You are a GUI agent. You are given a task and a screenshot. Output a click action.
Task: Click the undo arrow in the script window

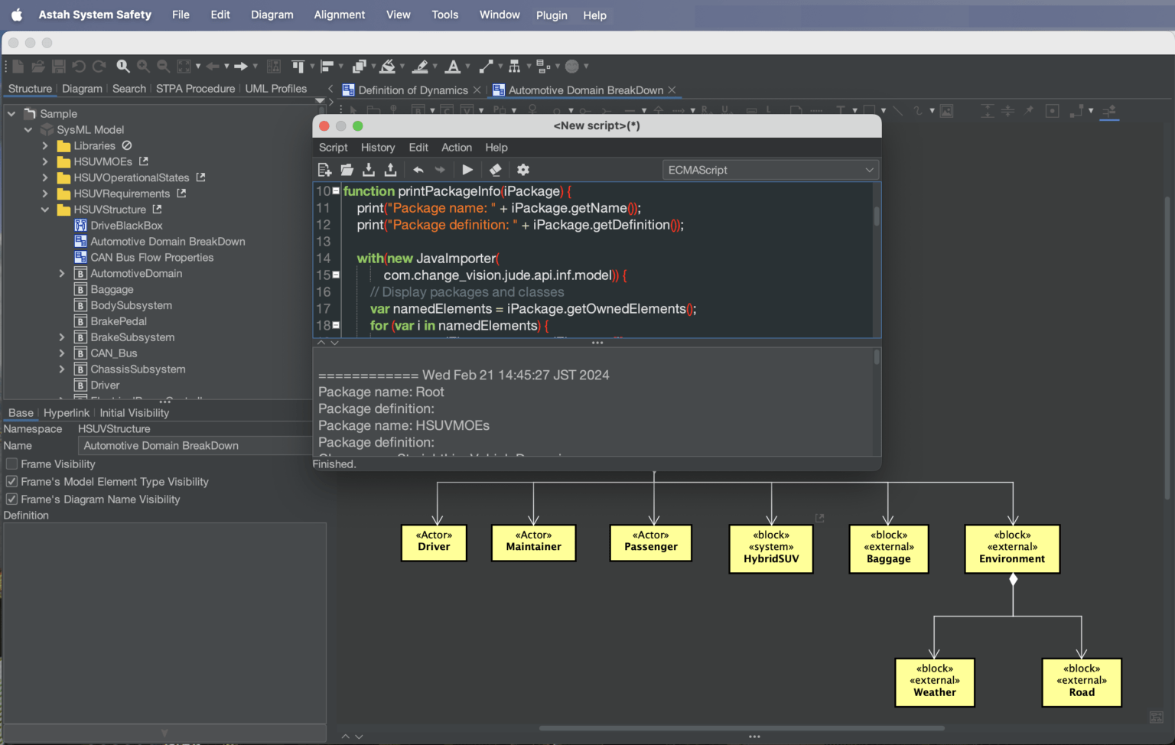418,169
